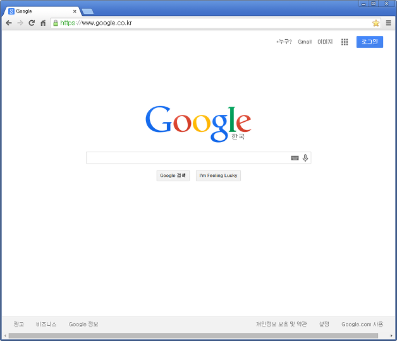This screenshot has height=341, width=397.
Task: Click the horizontal scrollbar track
Action: (193, 336)
